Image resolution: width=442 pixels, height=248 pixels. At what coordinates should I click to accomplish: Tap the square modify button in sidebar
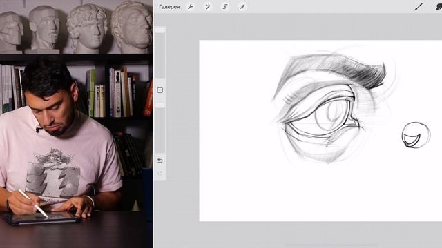click(x=160, y=90)
